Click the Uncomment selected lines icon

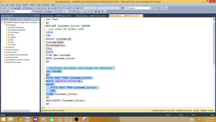91,12
